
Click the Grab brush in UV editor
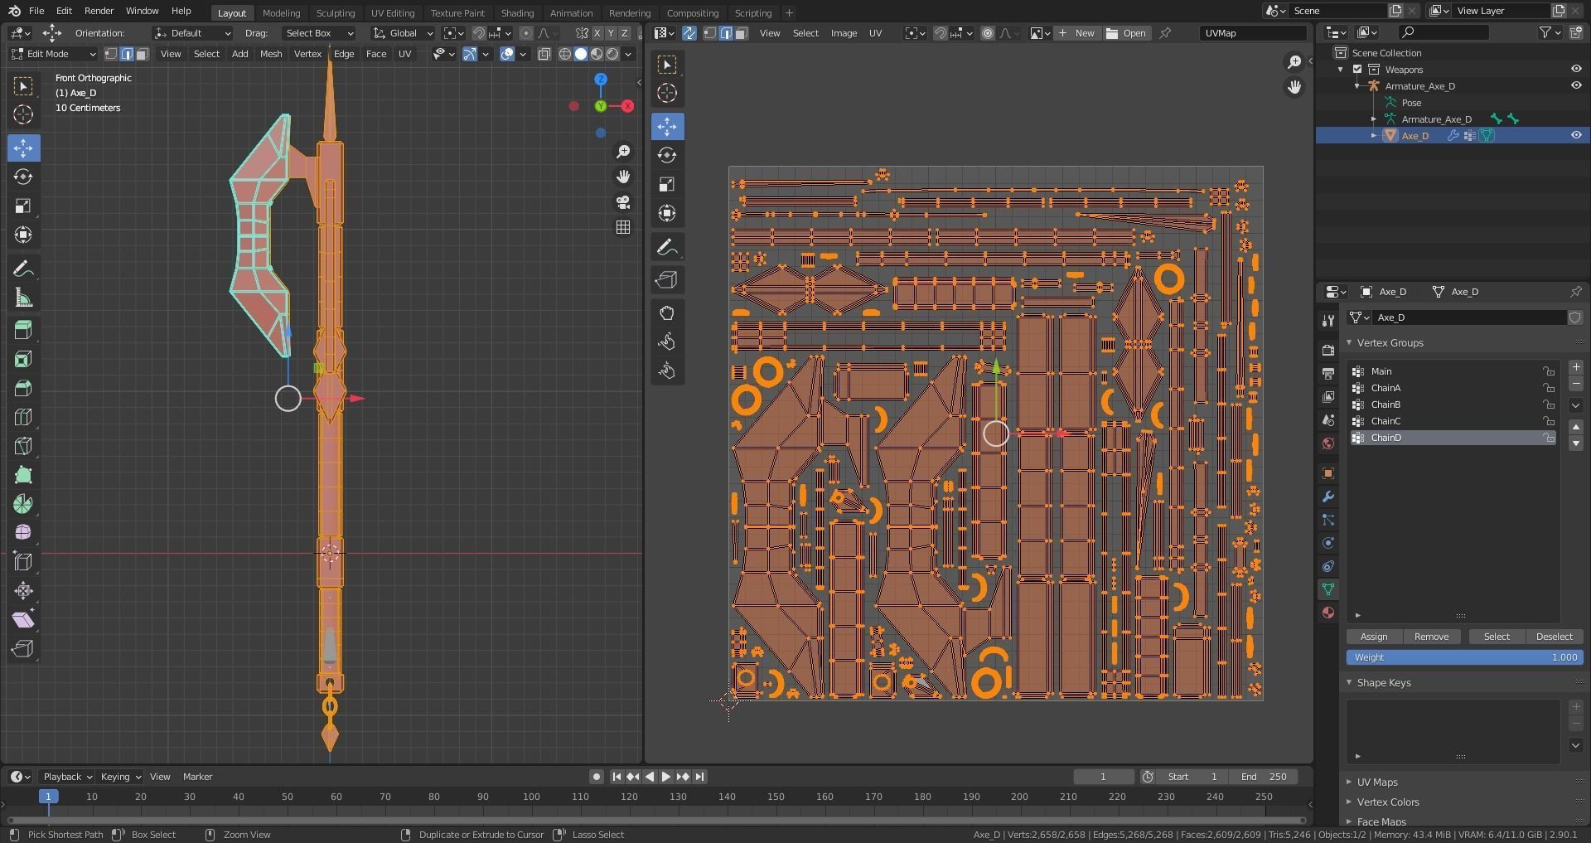[667, 313]
